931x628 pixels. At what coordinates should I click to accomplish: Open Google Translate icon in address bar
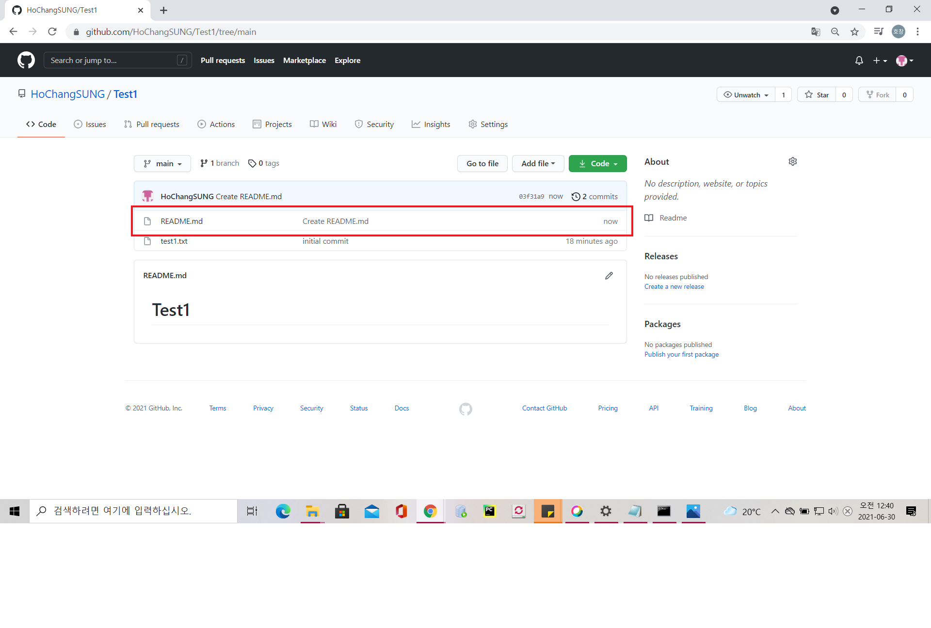[x=816, y=32]
